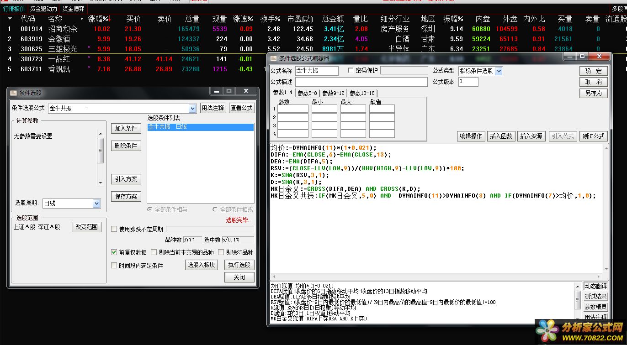
Task: Enable the 密码保护 checkbox
Action: tap(351, 71)
